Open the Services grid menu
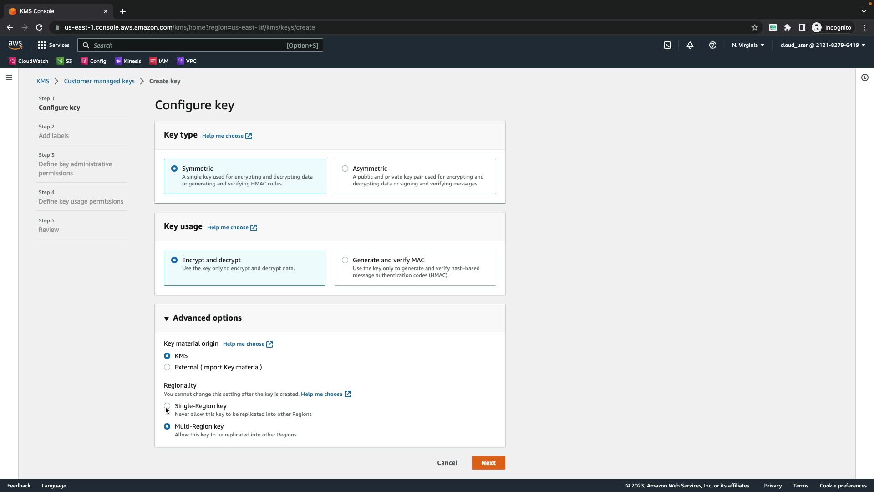 coord(54,45)
